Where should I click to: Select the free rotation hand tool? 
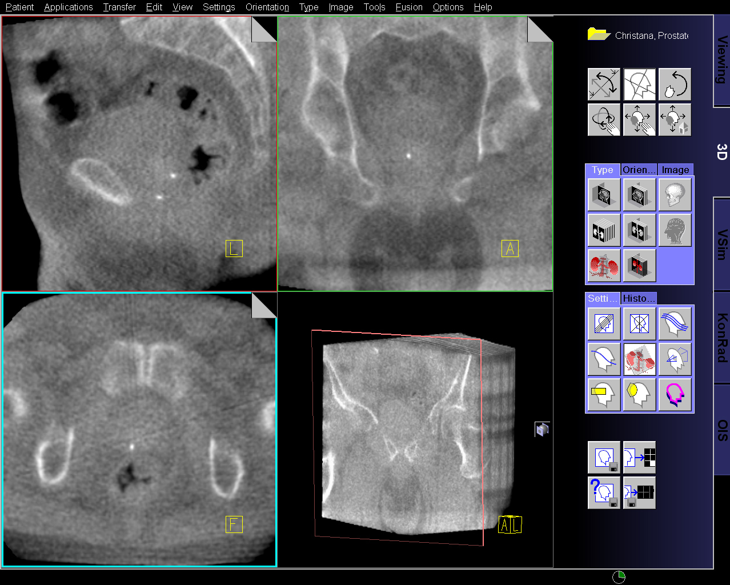tap(675, 85)
